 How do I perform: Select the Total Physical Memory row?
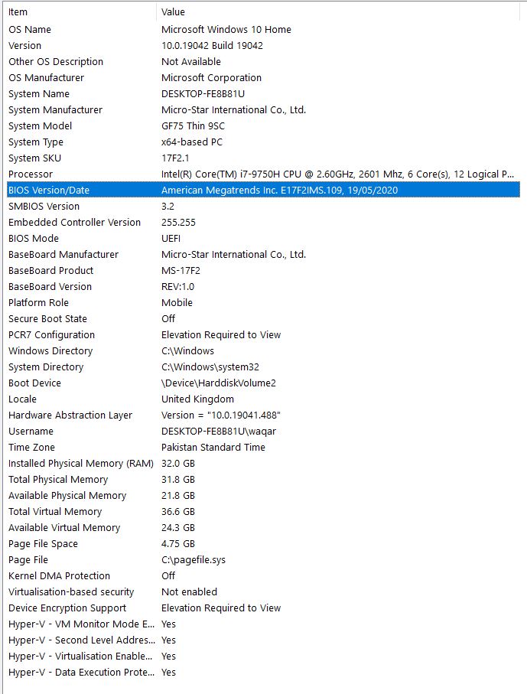tap(263, 480)
